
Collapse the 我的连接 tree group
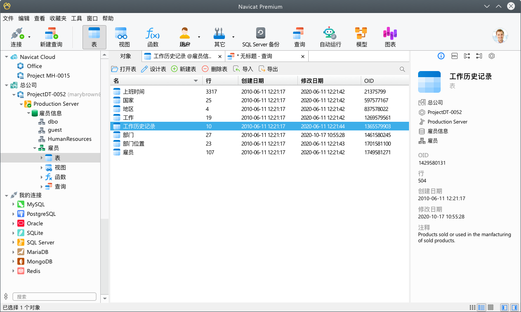pos(6,195)
